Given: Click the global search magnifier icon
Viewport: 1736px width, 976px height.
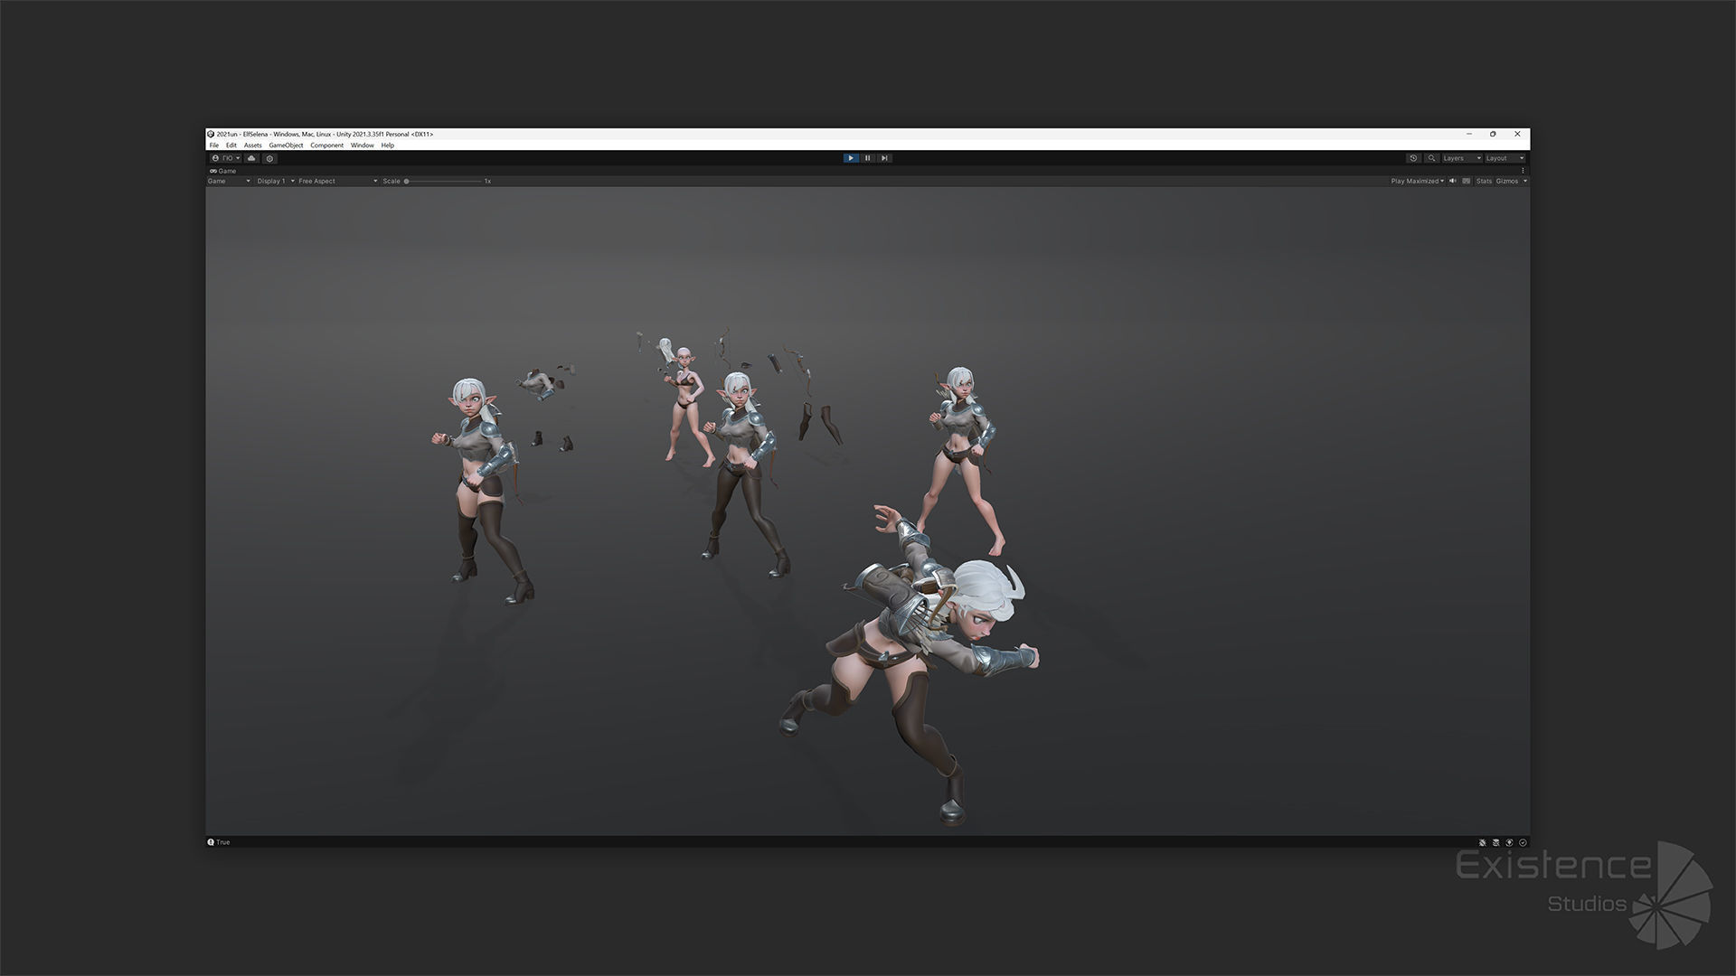Looking at the screenshot, I should [x=1431, y=158].
